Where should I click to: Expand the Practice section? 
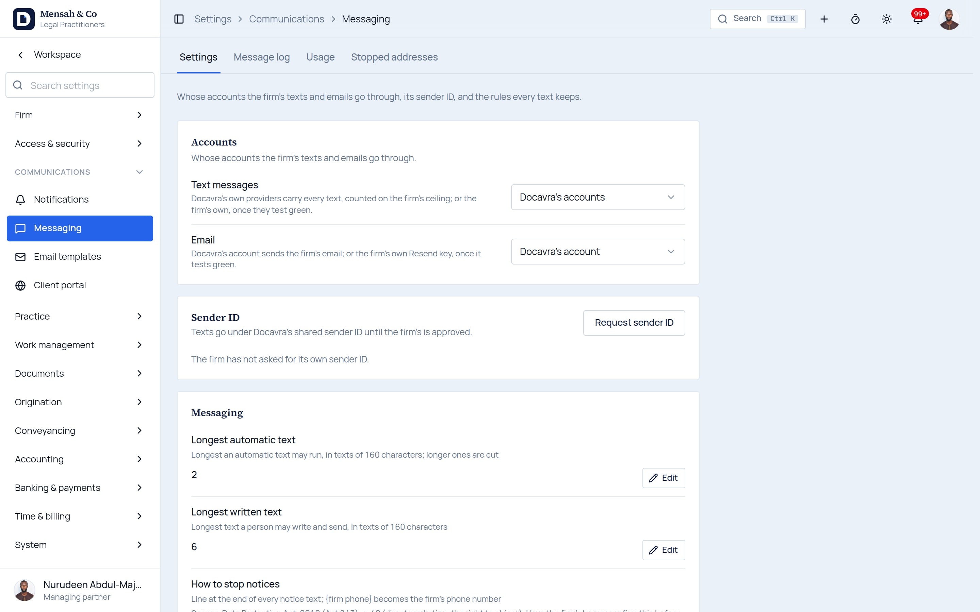tap(80, 316)
